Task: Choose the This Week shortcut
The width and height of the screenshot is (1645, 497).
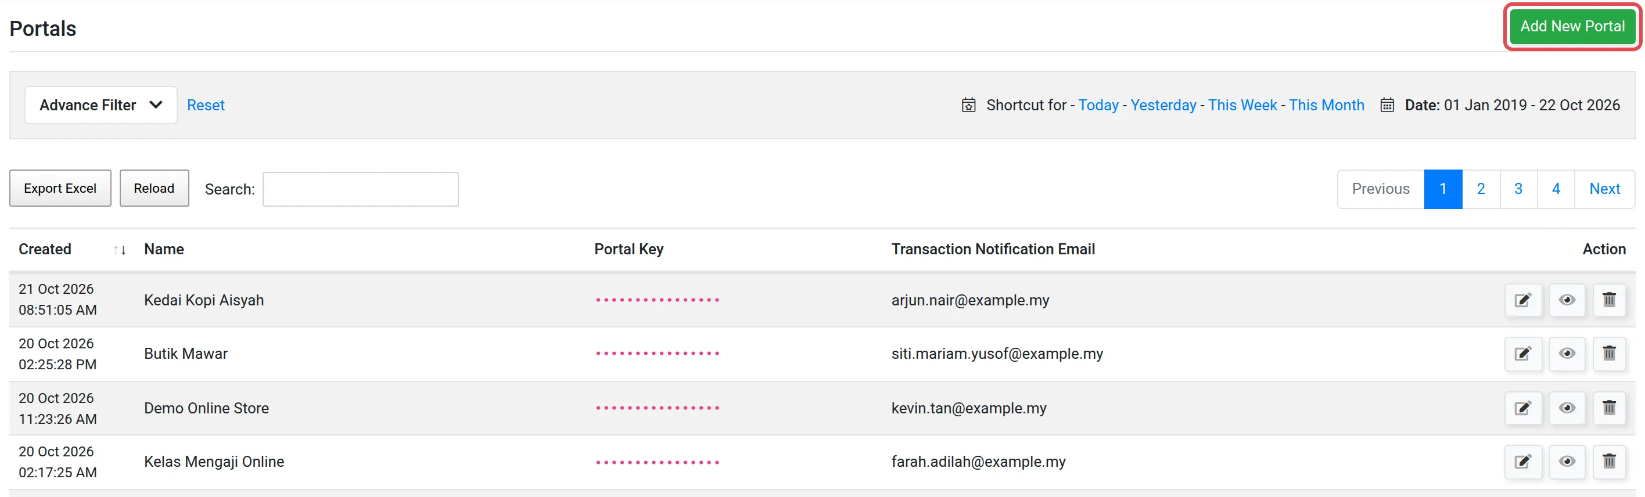Action: (1242, 105)
